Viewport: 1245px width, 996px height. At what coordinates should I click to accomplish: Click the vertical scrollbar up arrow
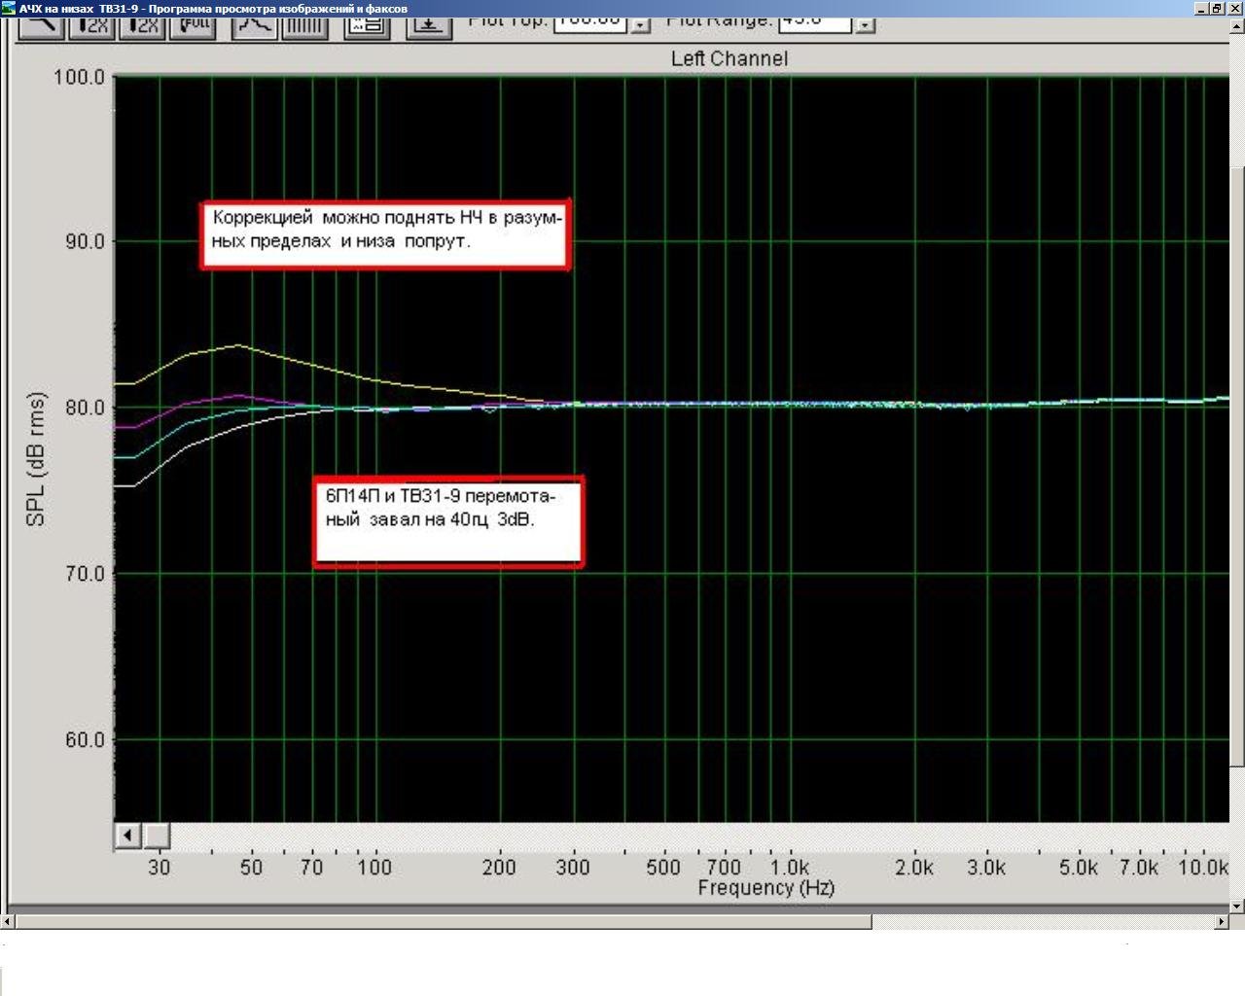pyautogui.click(x=1237, y=26)
